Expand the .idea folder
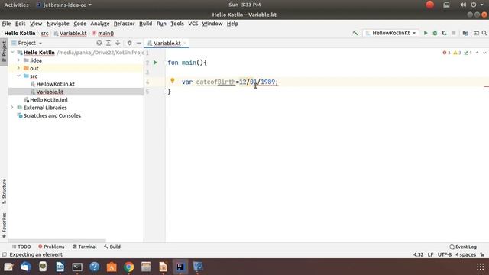 click(18, 60)
